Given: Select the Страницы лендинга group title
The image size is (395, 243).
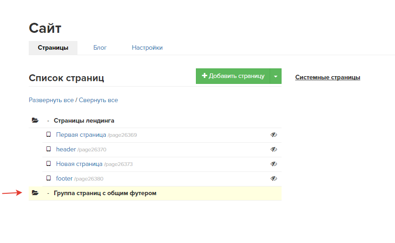Looking at the screenshot, I should click(x=84, y=121).
